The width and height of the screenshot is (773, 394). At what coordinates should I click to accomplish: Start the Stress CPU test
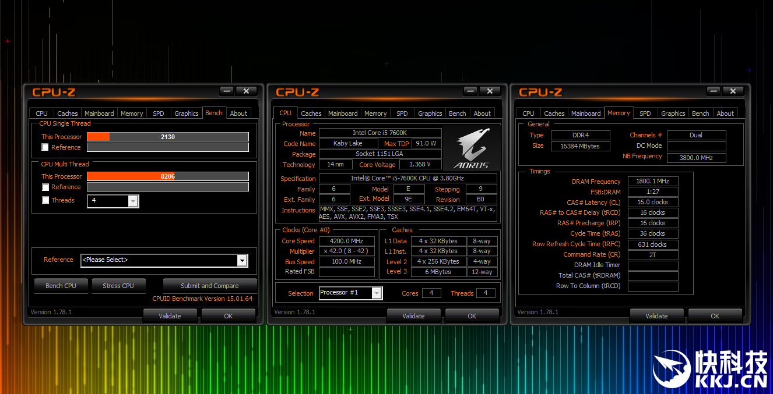(118, 286)
